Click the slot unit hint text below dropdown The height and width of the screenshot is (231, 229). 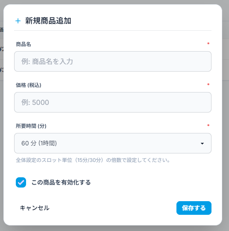(93, 160)
